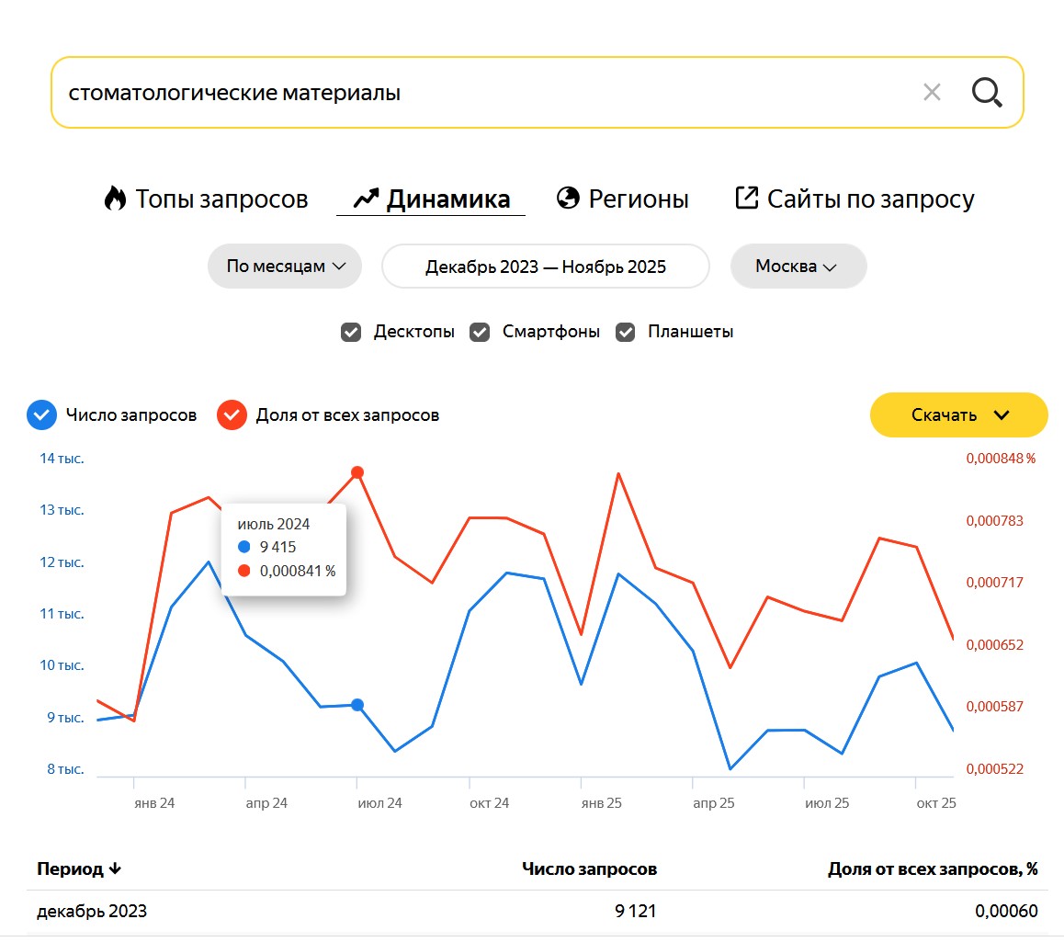
Task: Switch to the Регионы tab
Action: click(638, 199)
